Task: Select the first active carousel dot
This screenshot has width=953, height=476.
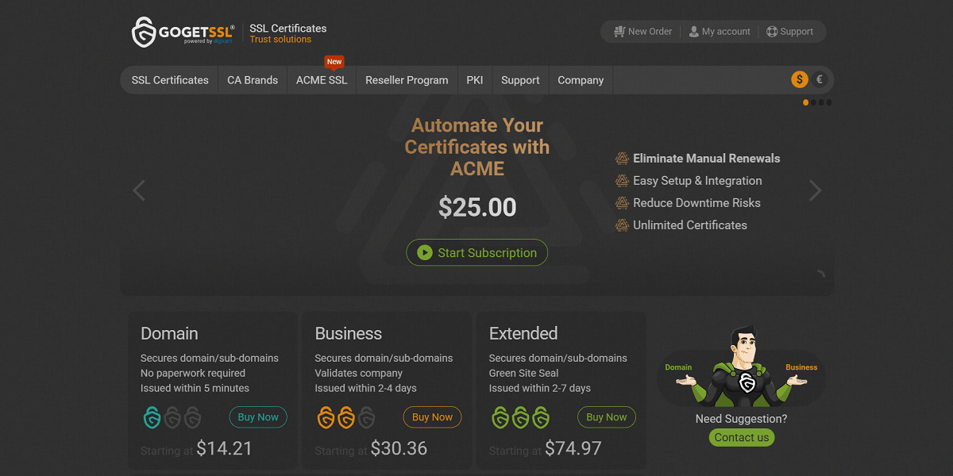Action: [806, 102]
